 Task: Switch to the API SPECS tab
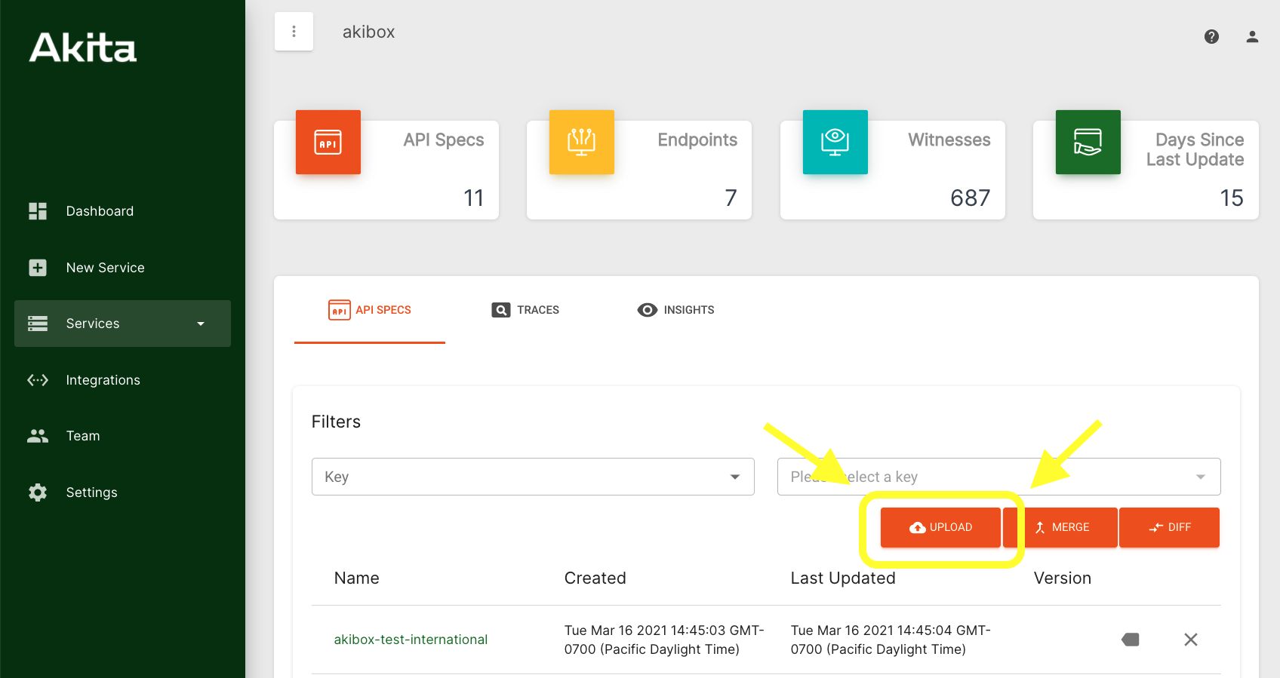[370, 310]
